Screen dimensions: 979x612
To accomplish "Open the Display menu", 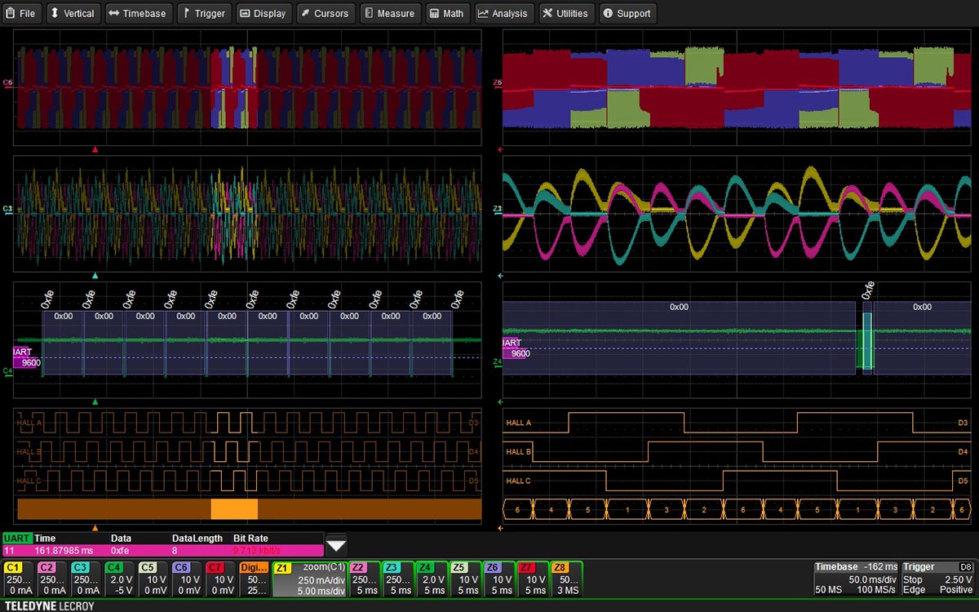I will tap(263, 13).
